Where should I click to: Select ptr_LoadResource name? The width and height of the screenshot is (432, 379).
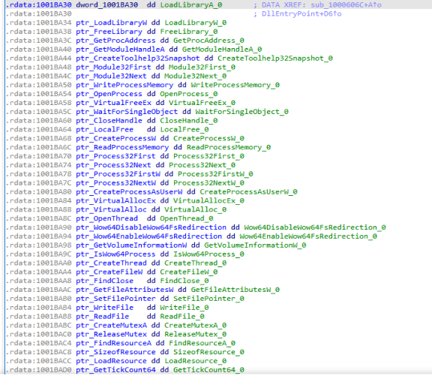coord(111,361)
